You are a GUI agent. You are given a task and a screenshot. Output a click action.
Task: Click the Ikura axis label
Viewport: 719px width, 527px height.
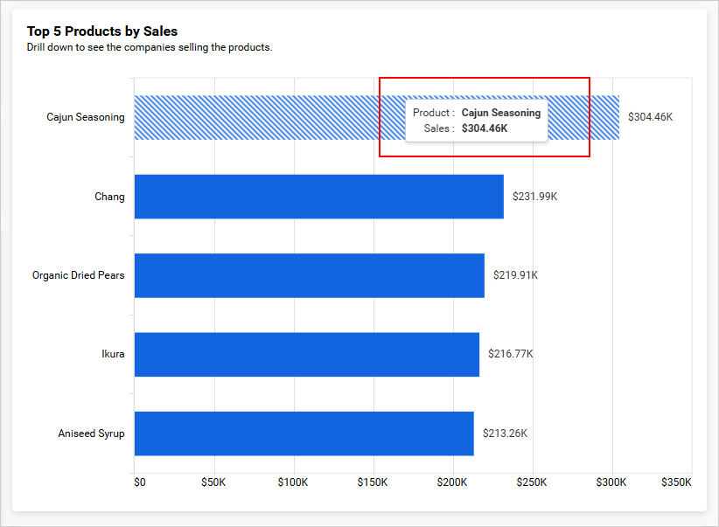(113, 354)
